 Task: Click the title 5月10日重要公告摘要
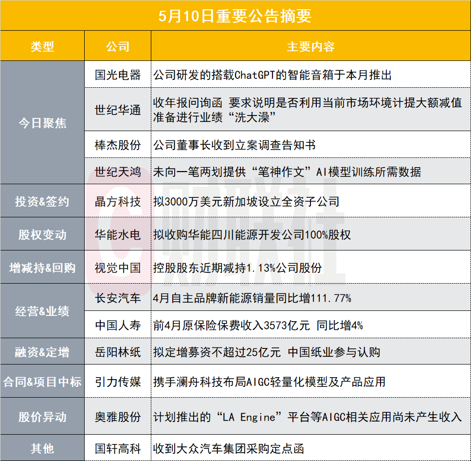[235, 16]
